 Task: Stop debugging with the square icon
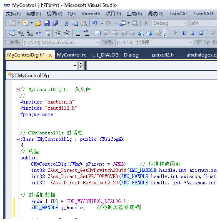pyautogui.click(x=193, y=33)
